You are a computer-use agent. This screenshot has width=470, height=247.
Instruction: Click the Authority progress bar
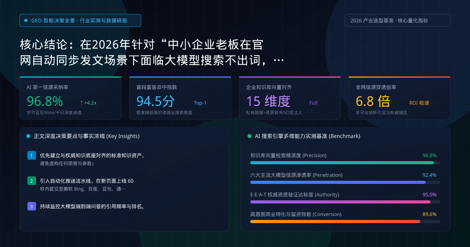point(345,202)
